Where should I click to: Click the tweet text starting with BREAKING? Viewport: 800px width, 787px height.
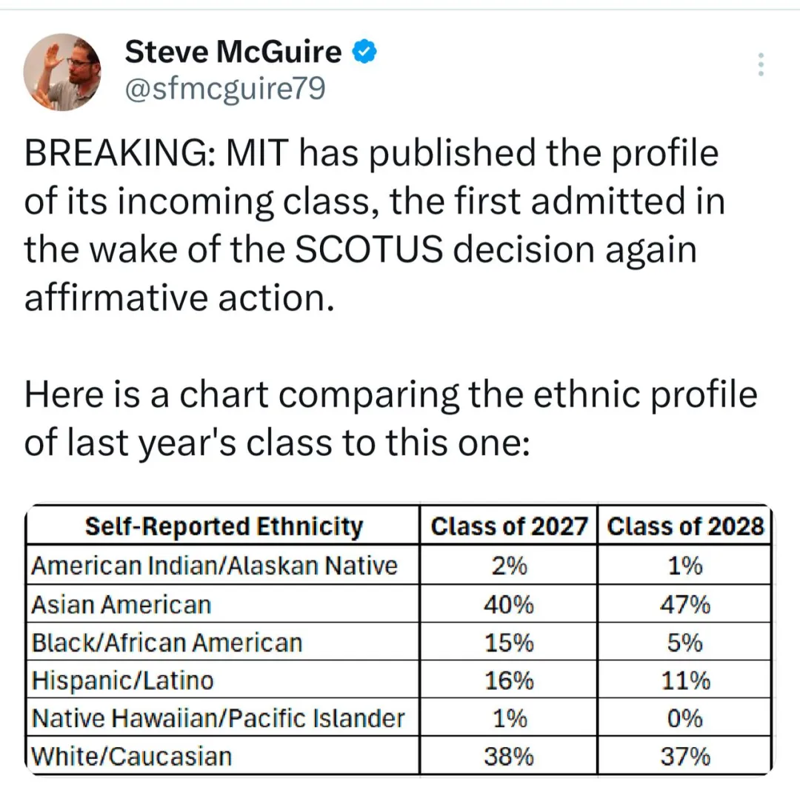point(375,225)
